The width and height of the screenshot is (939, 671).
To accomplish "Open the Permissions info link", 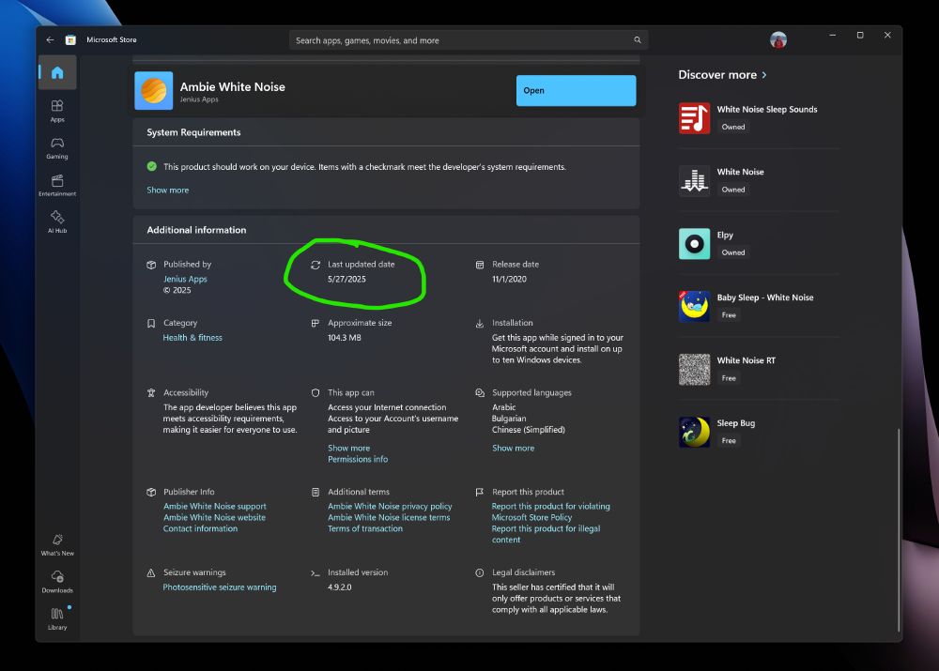I will [x=358, y=459].
